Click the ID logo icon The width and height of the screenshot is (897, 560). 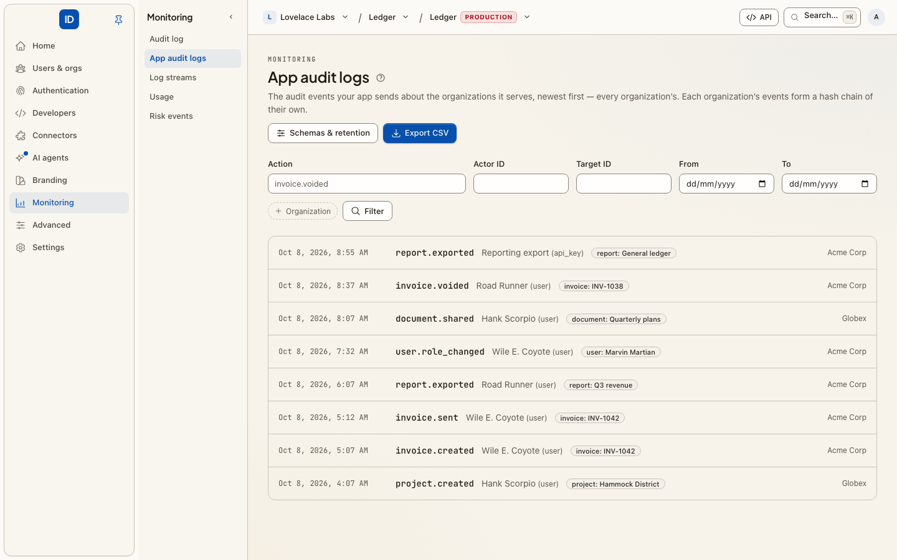(69, 19)
